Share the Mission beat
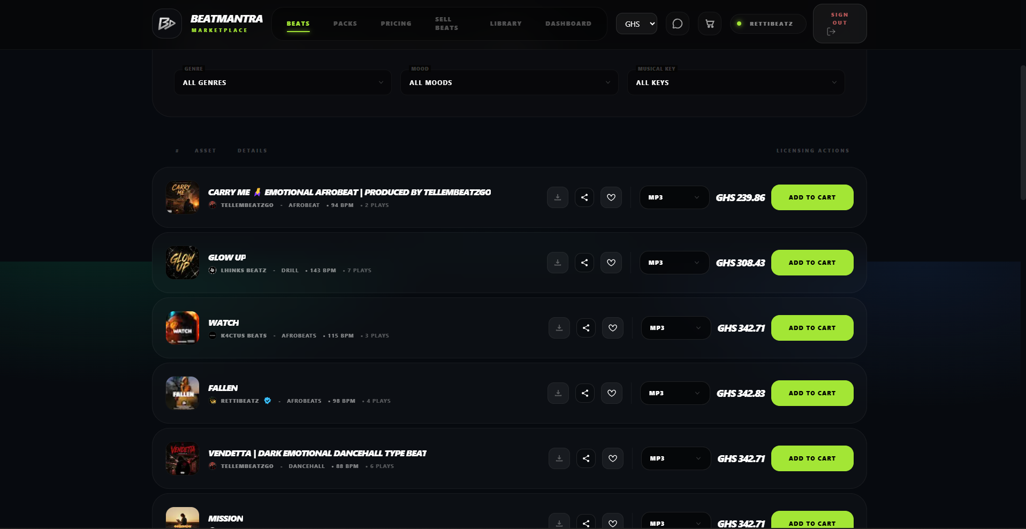This screenshot has height=529, width=1026. tap(586, 523)
